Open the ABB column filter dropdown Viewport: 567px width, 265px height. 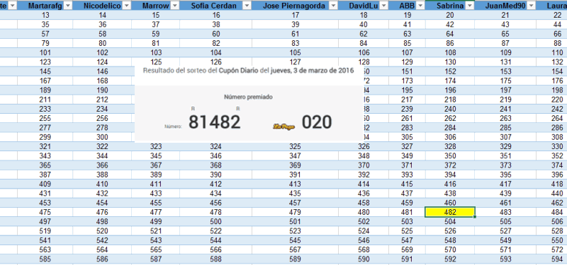coord(420,6)
